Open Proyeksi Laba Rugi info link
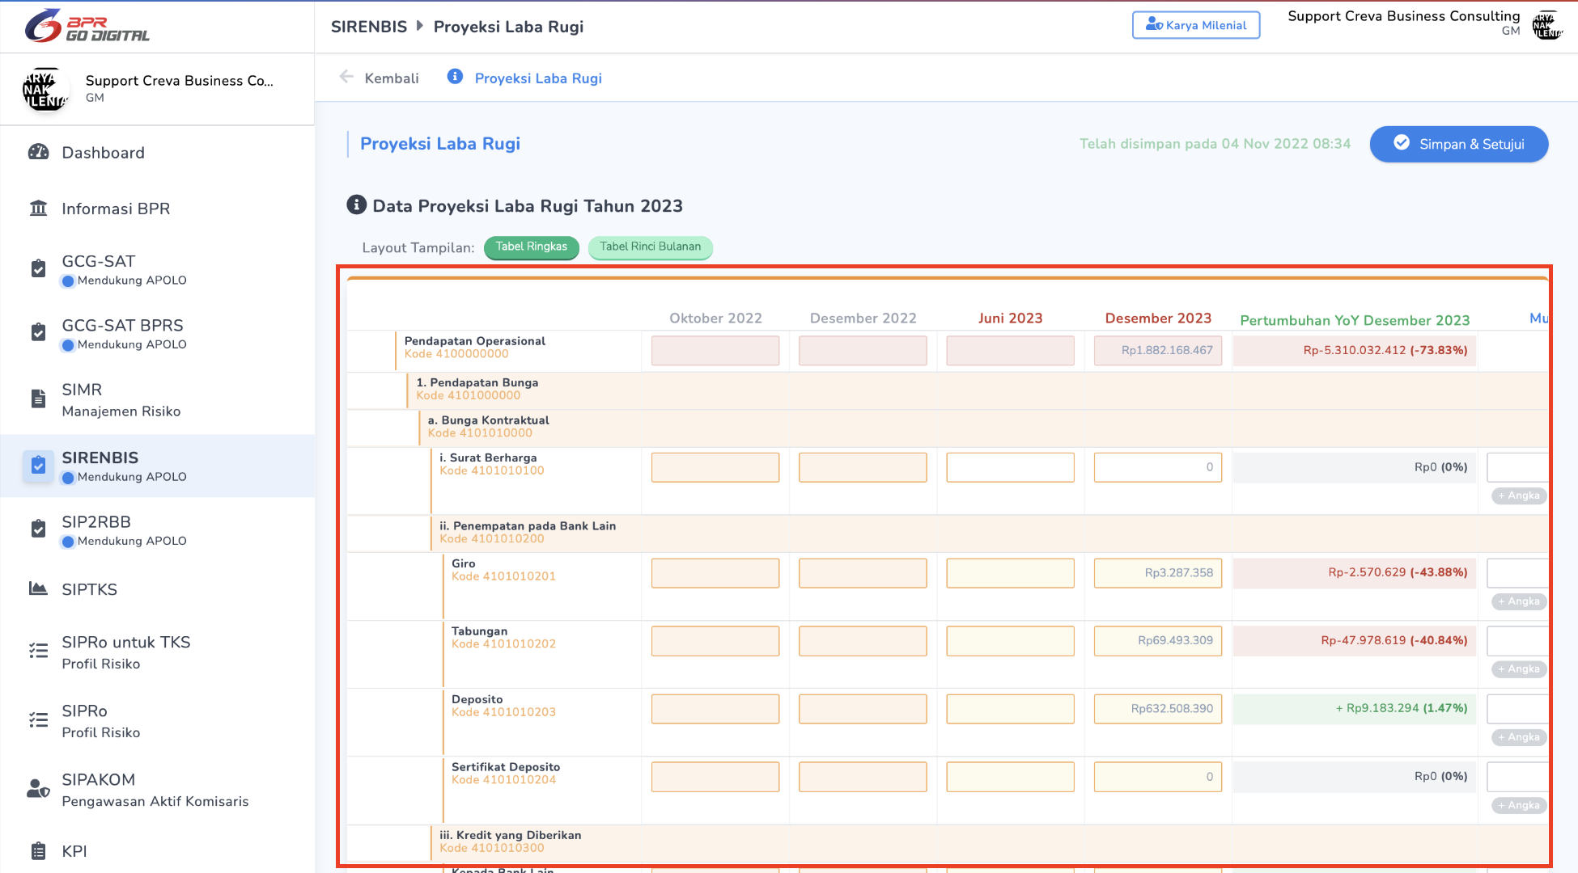The height and width of the screenshot is (873, 1578). click(x=538, y=78)
